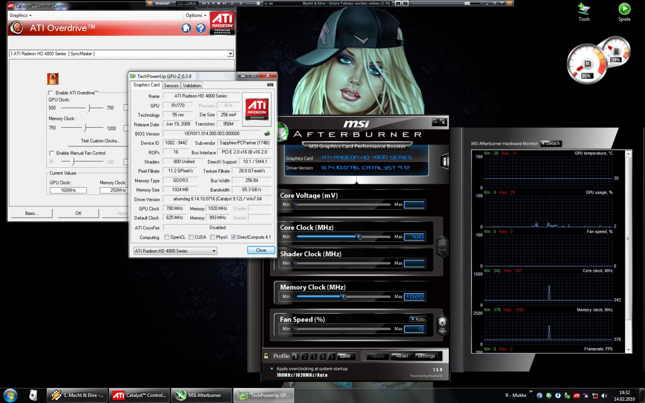Click the ATI icon in system tray
Screen dimensions: 645x403
pos(577,396)
